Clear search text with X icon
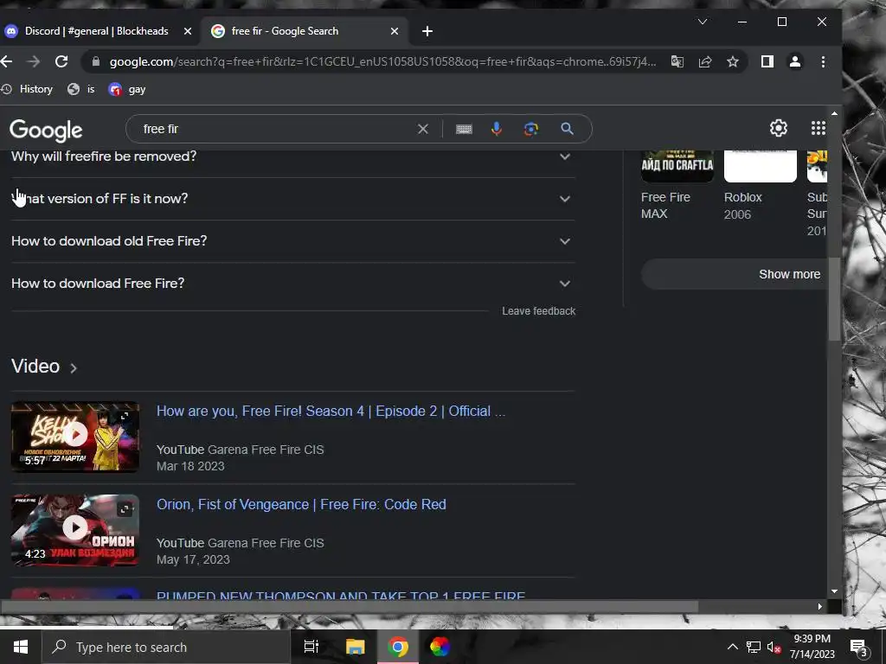Image resolution: width=886 pixels, height=664 pixels. 422,129
